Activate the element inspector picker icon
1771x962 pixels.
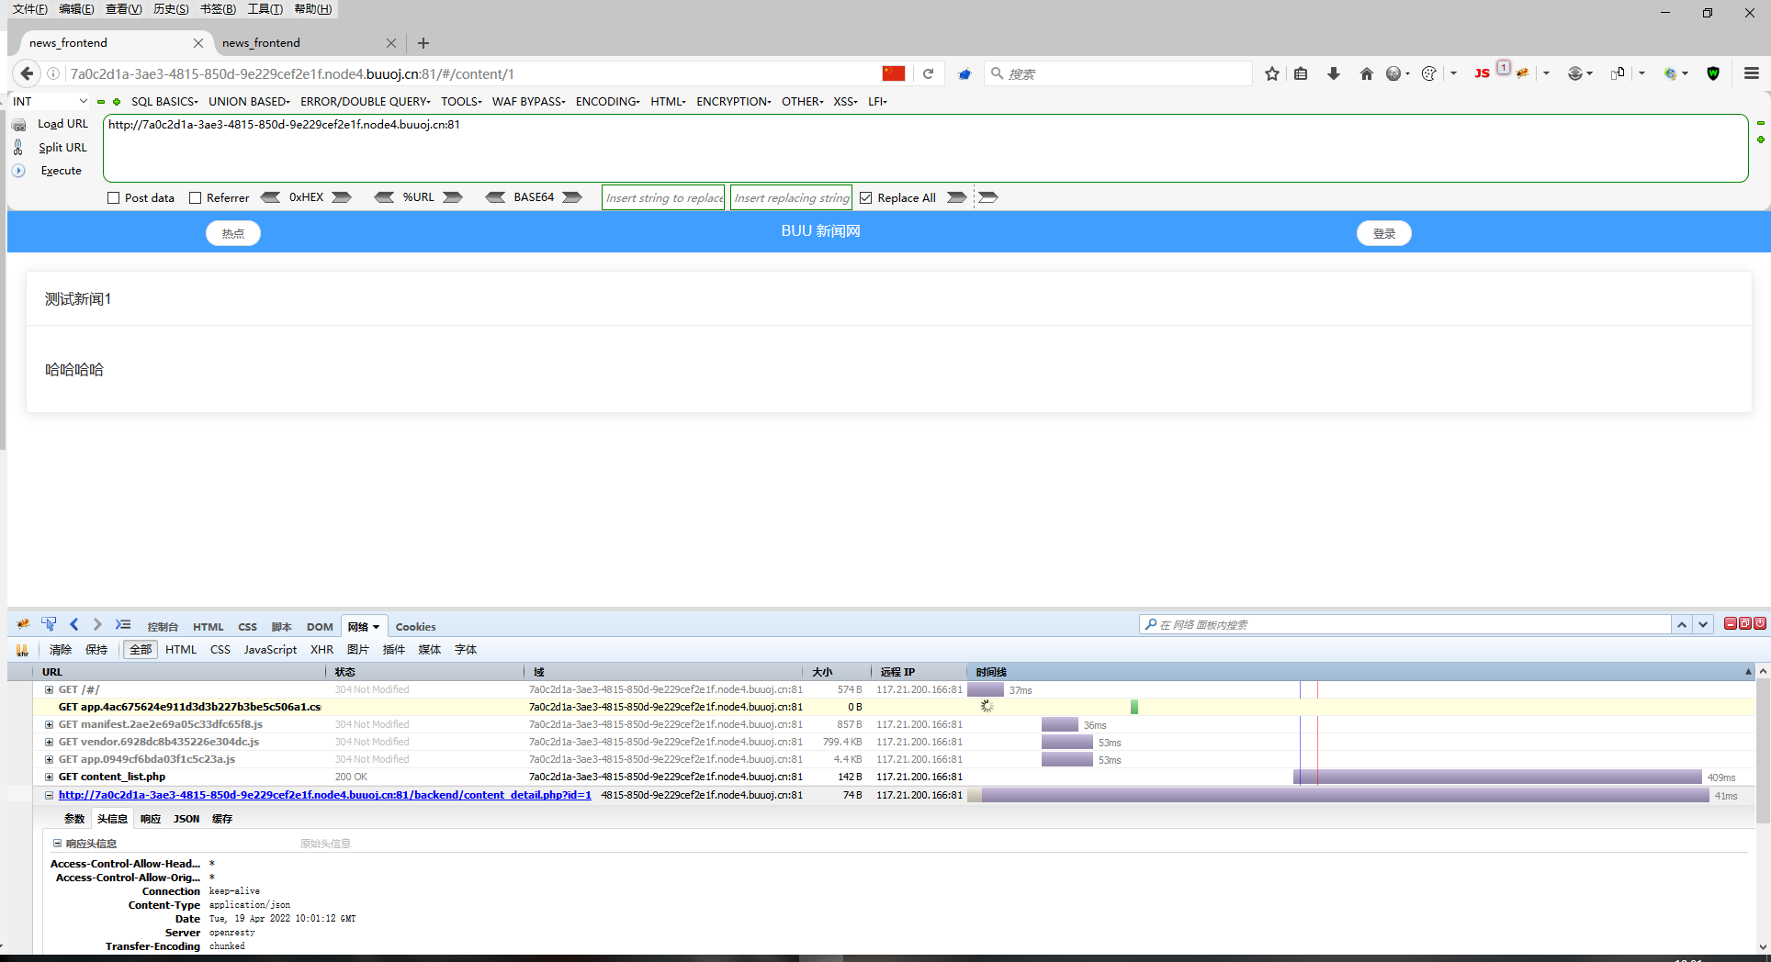tap(49, 623)
